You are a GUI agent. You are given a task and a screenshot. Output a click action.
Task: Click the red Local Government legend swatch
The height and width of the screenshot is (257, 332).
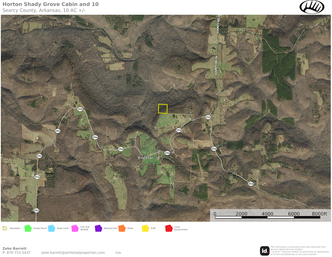169,228
